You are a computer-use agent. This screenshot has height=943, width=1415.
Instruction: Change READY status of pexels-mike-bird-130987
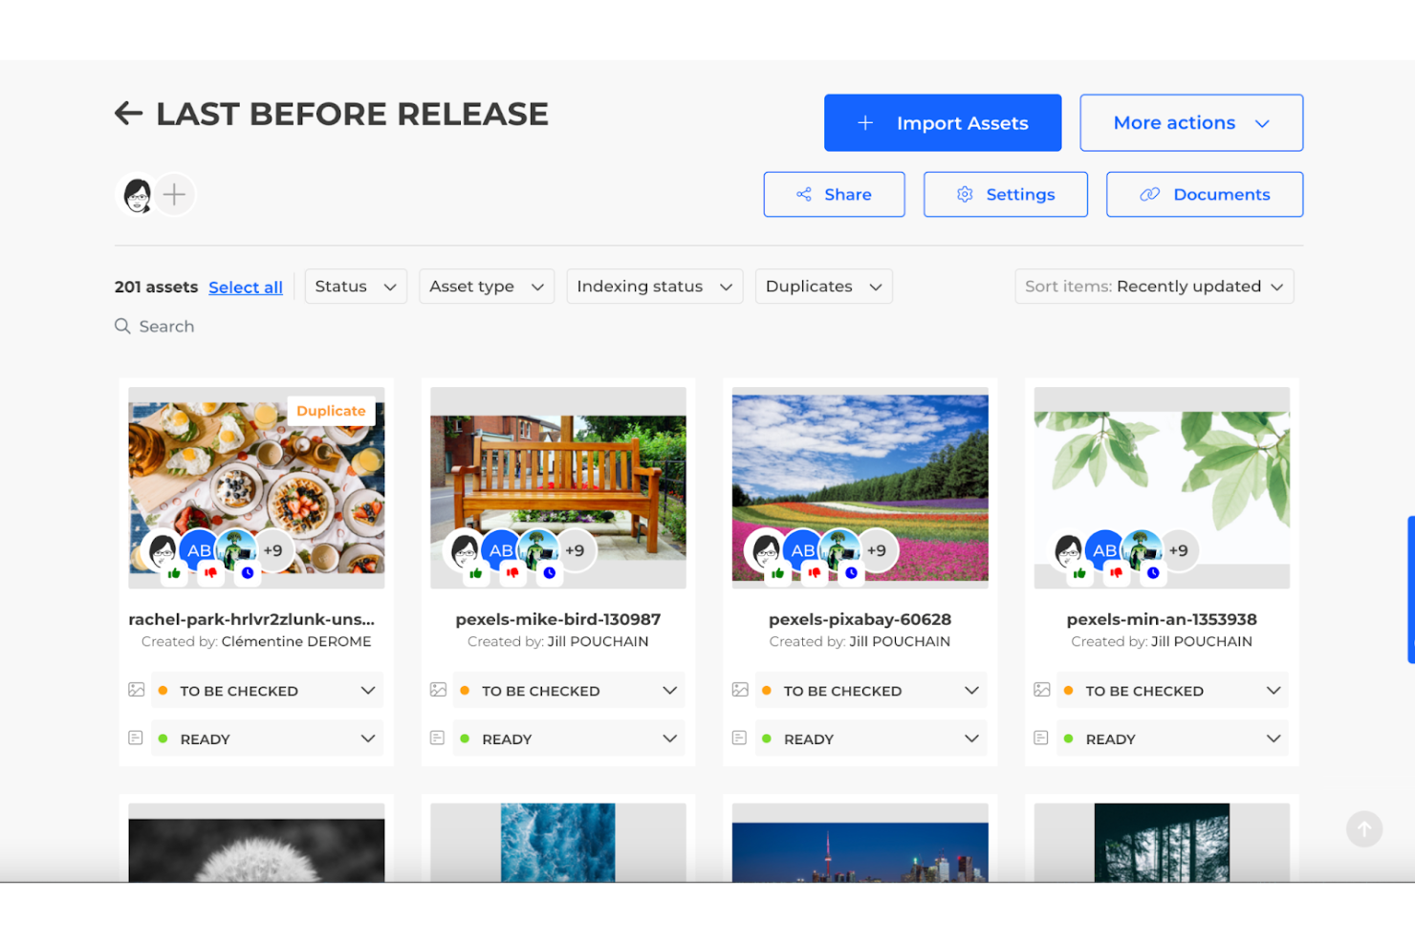[x=569, y=739]
